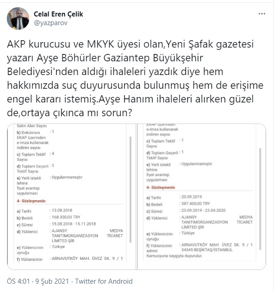This screenshot has height=291, width=274.
Task: Open the left attached document image
Action: pyautogui.click(x=72, y=197)
